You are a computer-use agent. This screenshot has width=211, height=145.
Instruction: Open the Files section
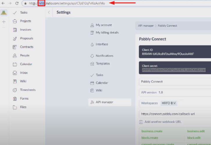click(23, 107)
